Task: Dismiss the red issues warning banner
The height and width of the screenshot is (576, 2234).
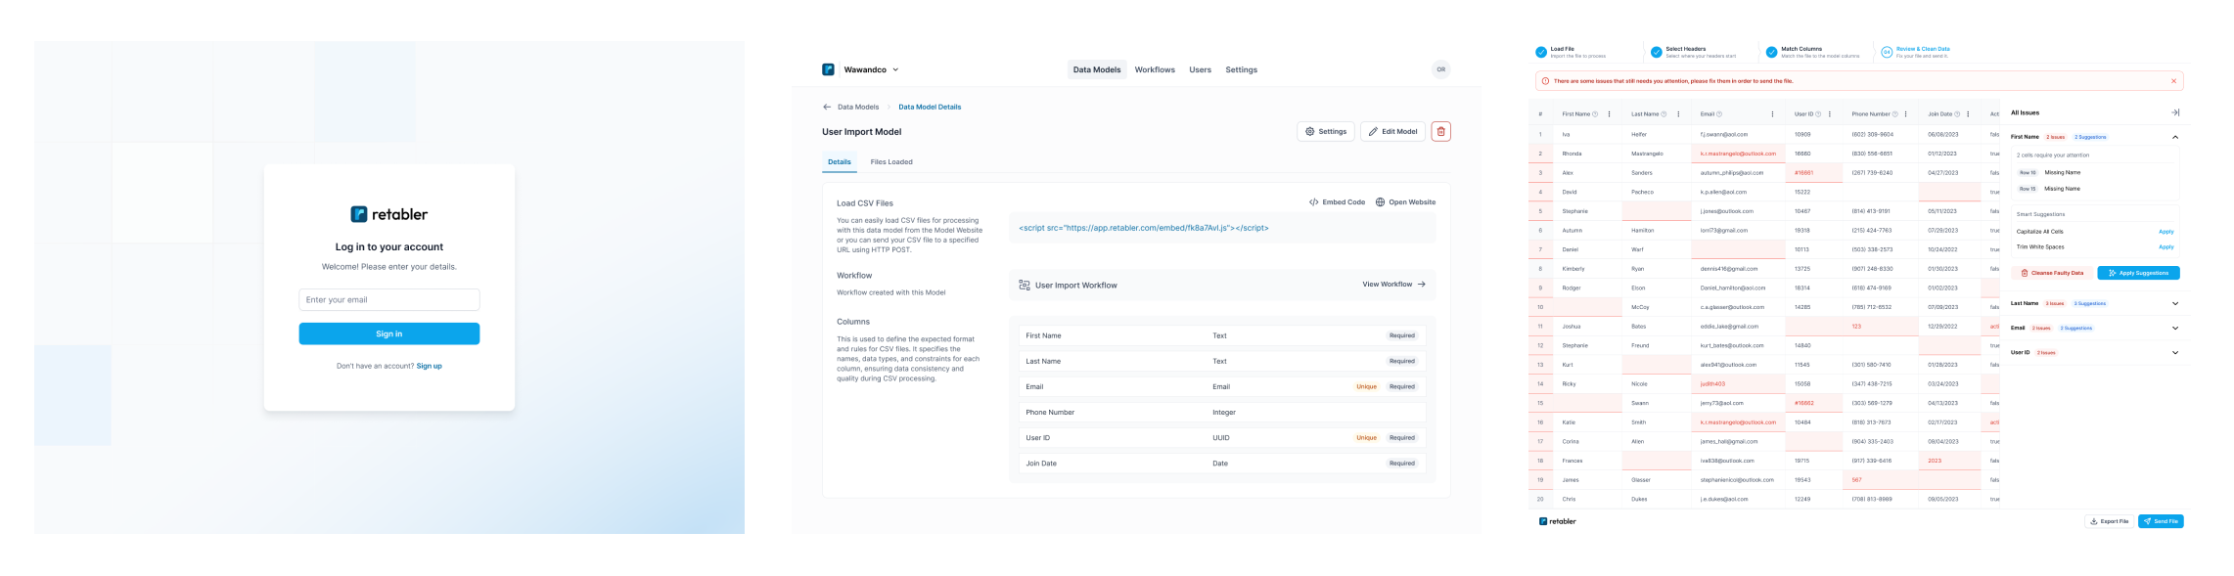Action: (x=2174, y=81)
